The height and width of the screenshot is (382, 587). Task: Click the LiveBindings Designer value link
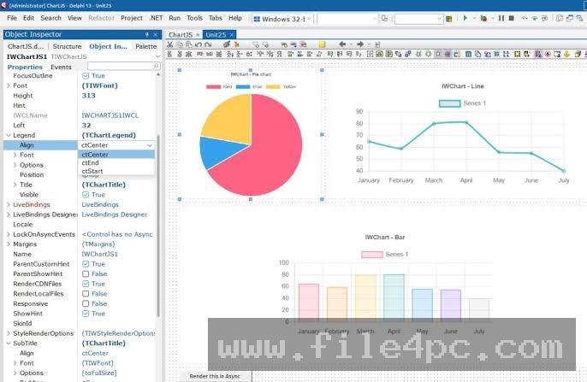[115, 215]
